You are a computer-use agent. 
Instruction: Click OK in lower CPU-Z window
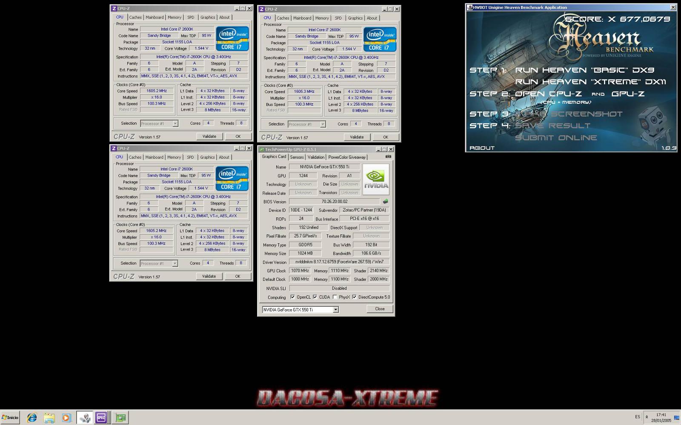[237, 276]
